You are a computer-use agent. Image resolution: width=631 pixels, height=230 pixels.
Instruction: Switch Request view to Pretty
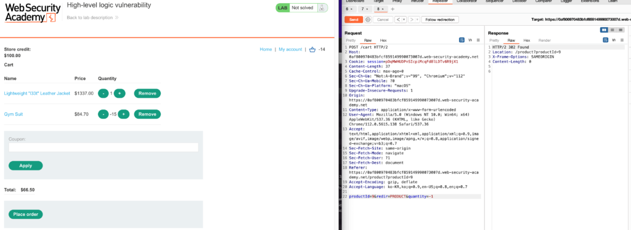coord(351,40)
